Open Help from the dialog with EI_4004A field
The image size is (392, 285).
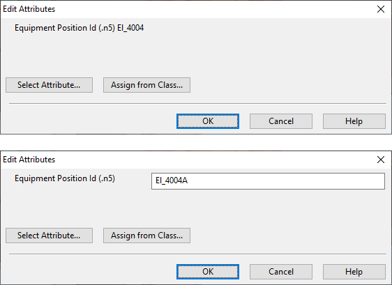click(x=354, y=272)
